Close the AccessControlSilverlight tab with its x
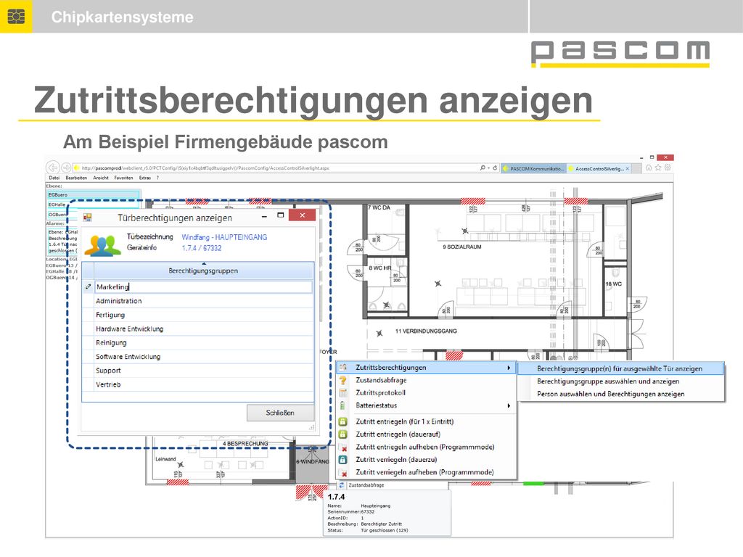Screen dimensions: 743x557 pos(628,168)
